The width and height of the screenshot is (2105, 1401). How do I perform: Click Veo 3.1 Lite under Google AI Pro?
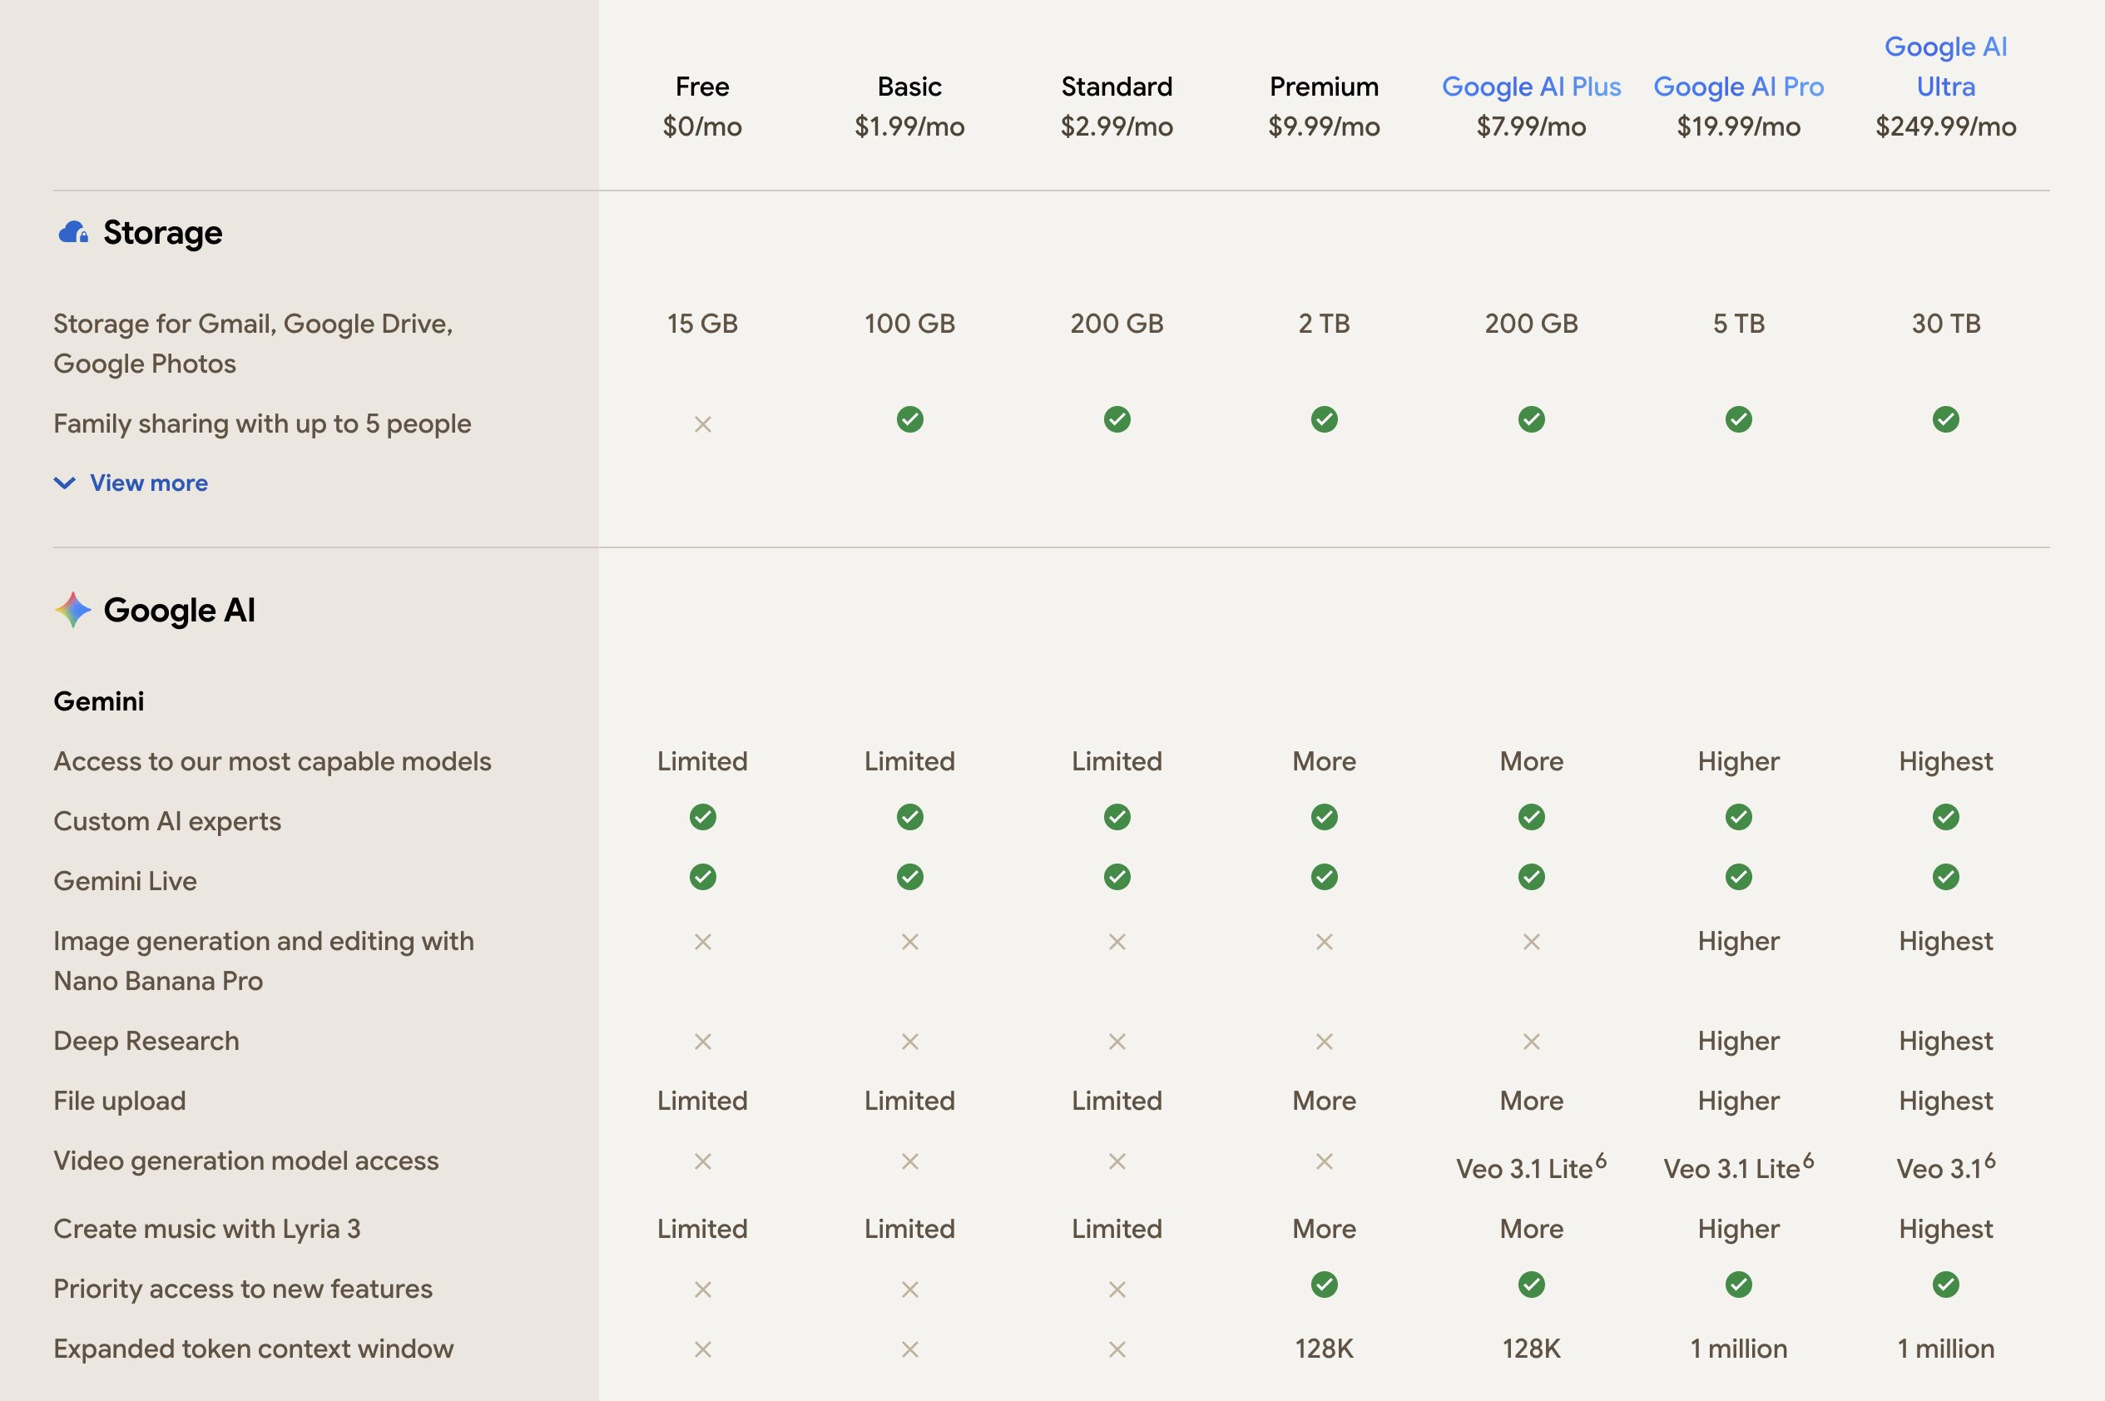(1739, 1167)
